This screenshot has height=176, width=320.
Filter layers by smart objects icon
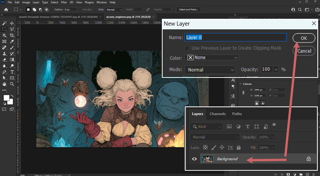pos(266,127)
